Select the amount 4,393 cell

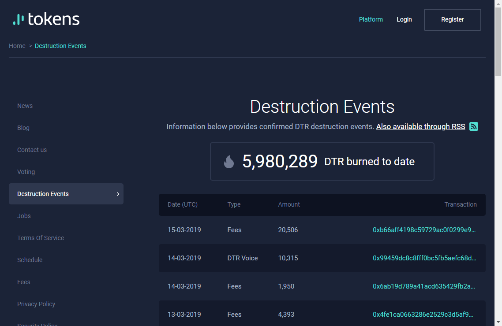tap(286, 315)
